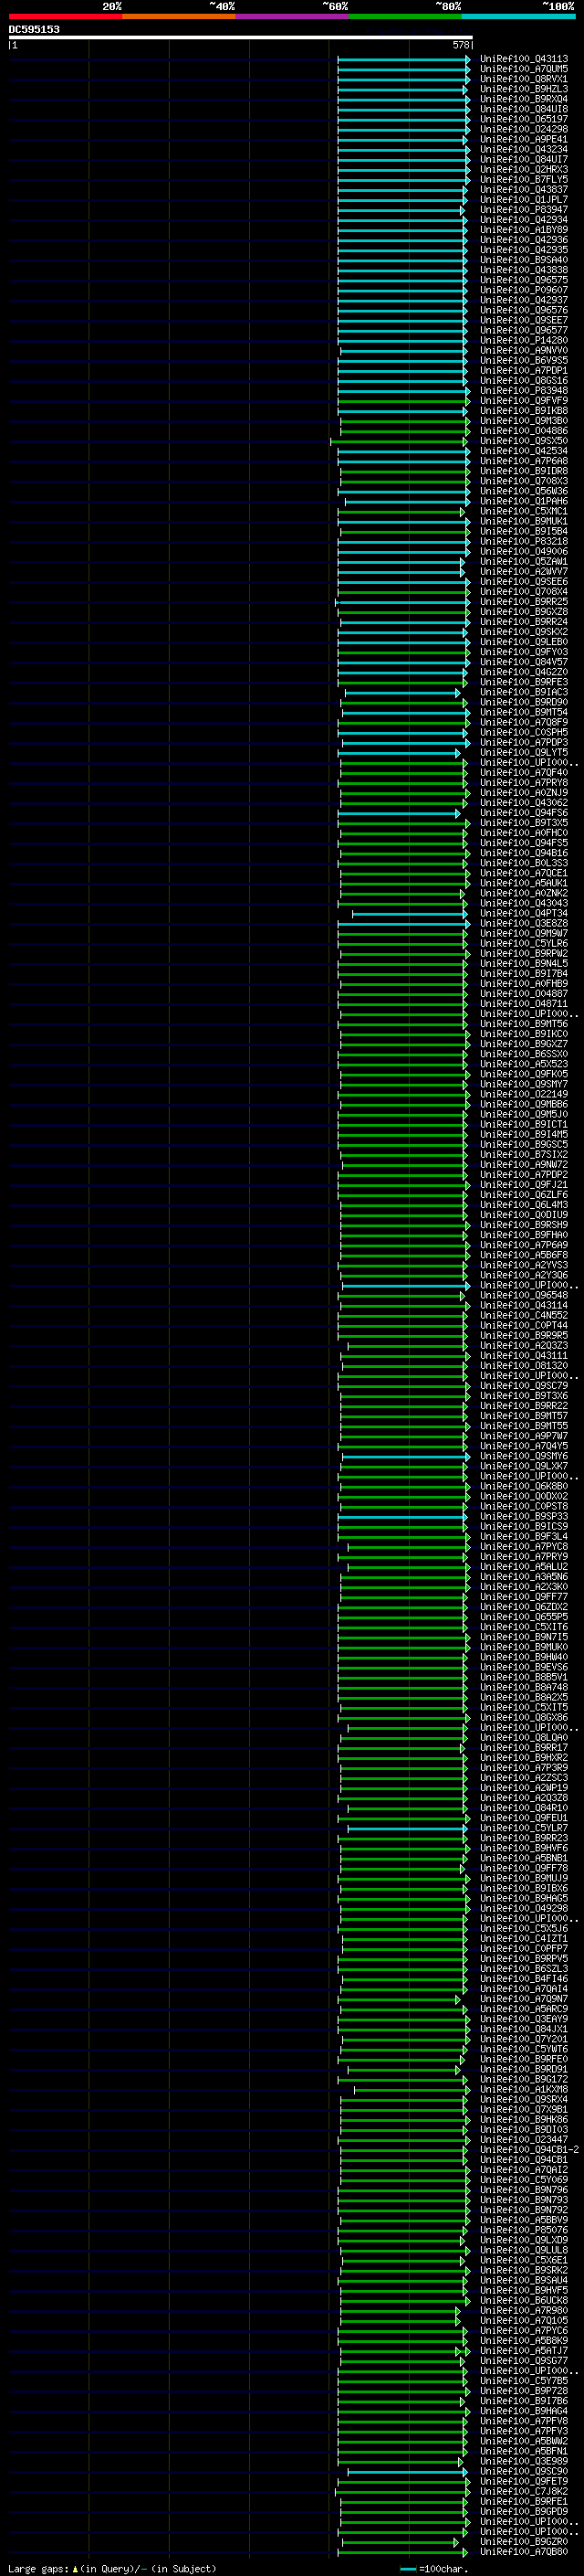Click the UniRef100_A7P6A9 label
The height and width of the screenshot is (2576, 584).
coord(524,1244)
